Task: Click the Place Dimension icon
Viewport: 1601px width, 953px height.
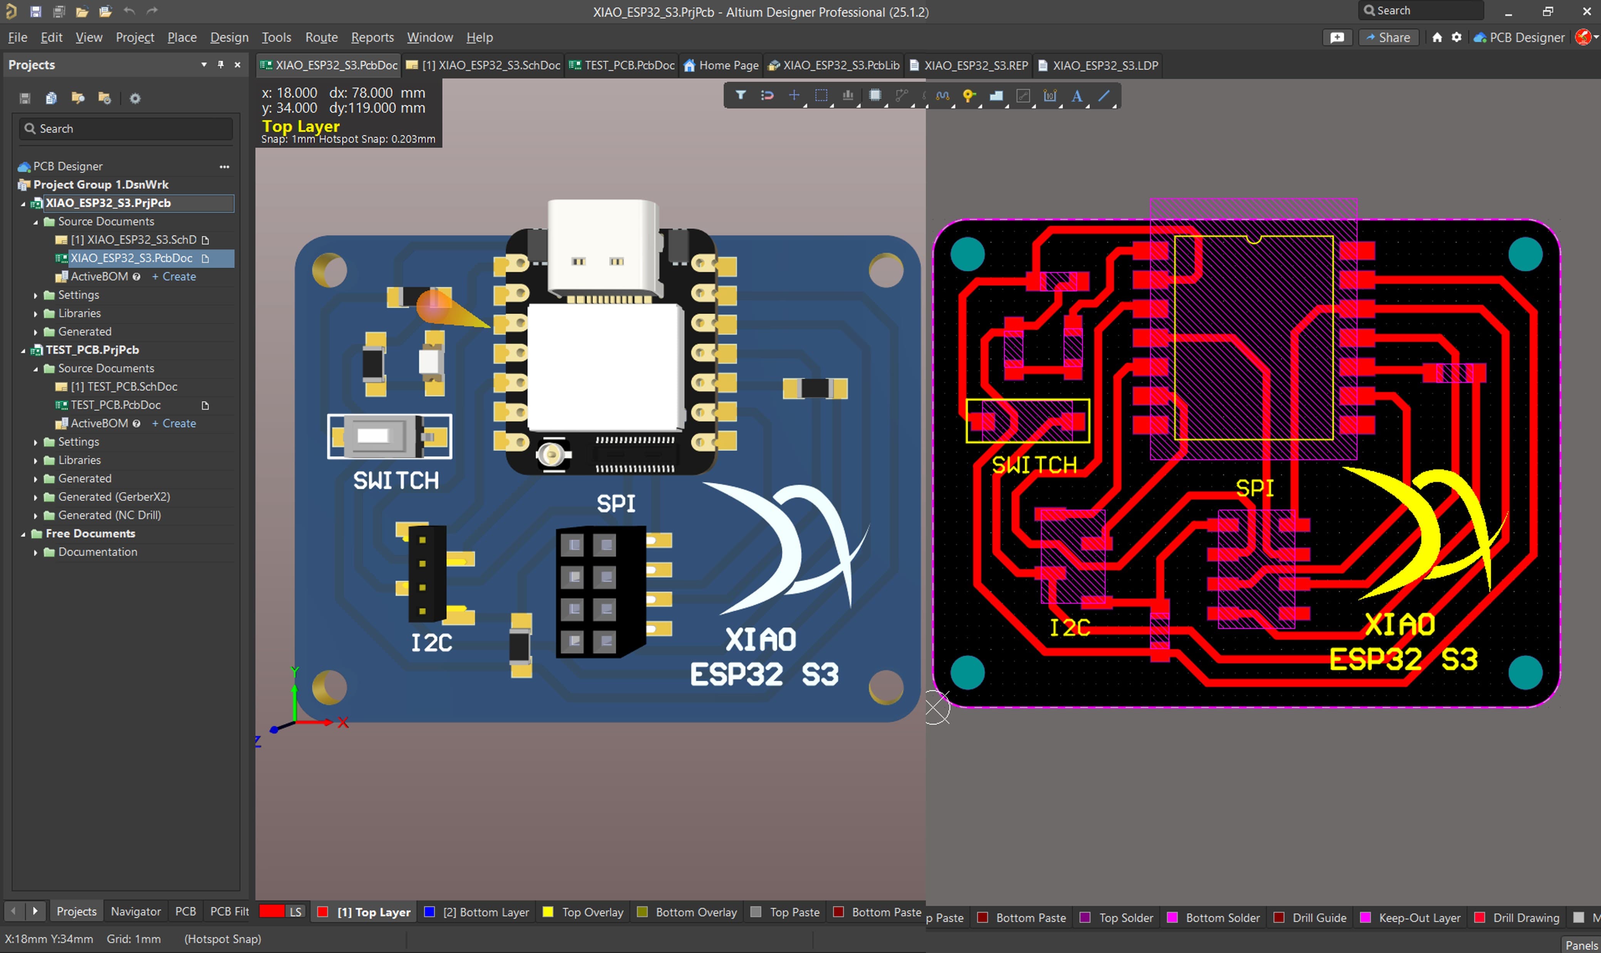Action: [1050, 96]
